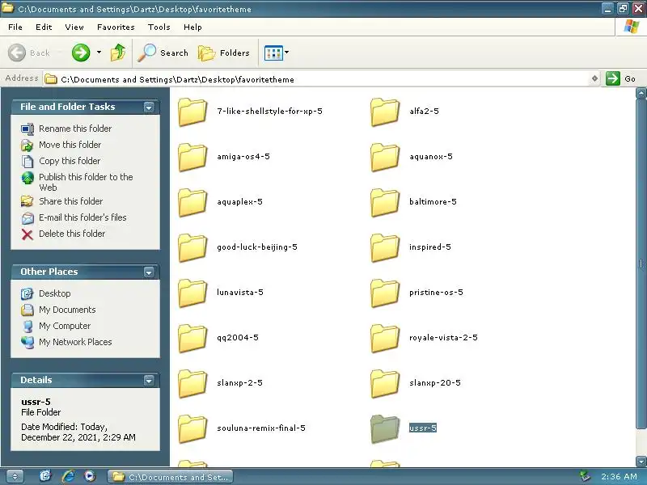The width and height of the screenshot is (647, 485).
Task: Select the slanxp-20-5 folder icon
Action: 385,384
